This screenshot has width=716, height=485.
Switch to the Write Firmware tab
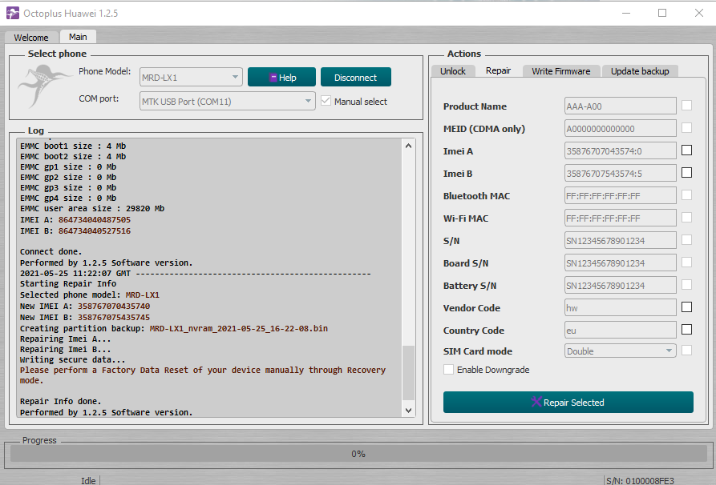[560, 71]
